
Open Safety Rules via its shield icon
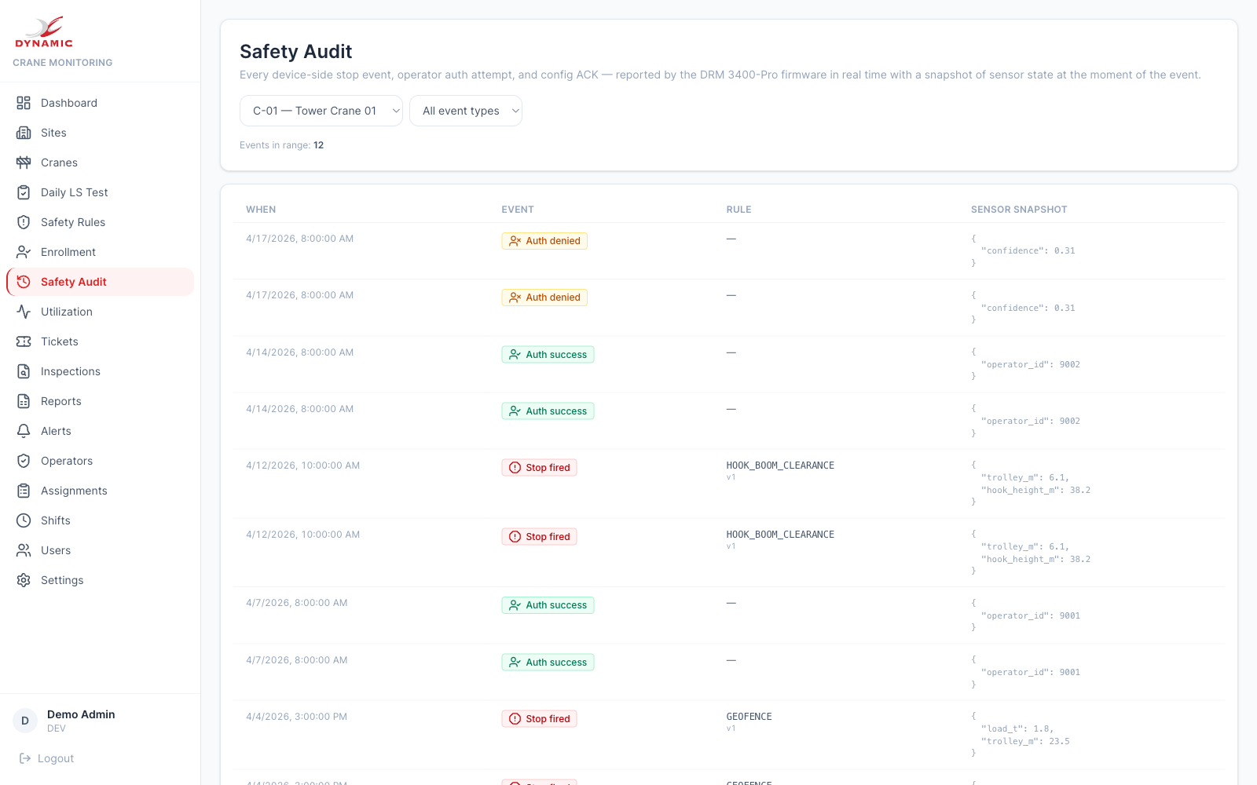(24, 222)
